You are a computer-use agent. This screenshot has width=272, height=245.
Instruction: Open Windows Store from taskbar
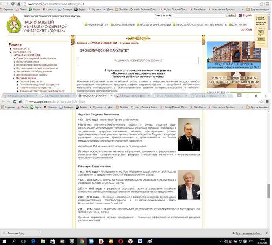52,241
